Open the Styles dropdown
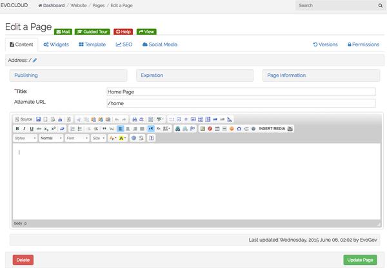Viewport: 387px width, 272px height. (x=25, y=138)
